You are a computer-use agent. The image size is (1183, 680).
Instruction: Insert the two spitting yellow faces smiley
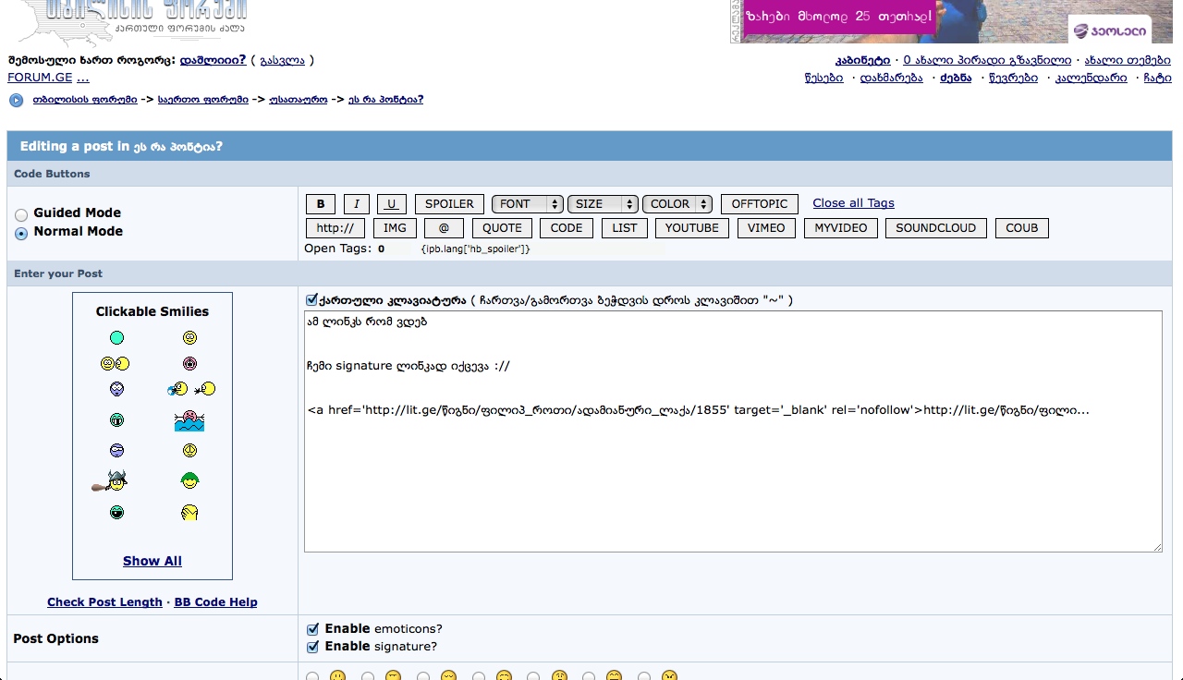pos(189,388)
